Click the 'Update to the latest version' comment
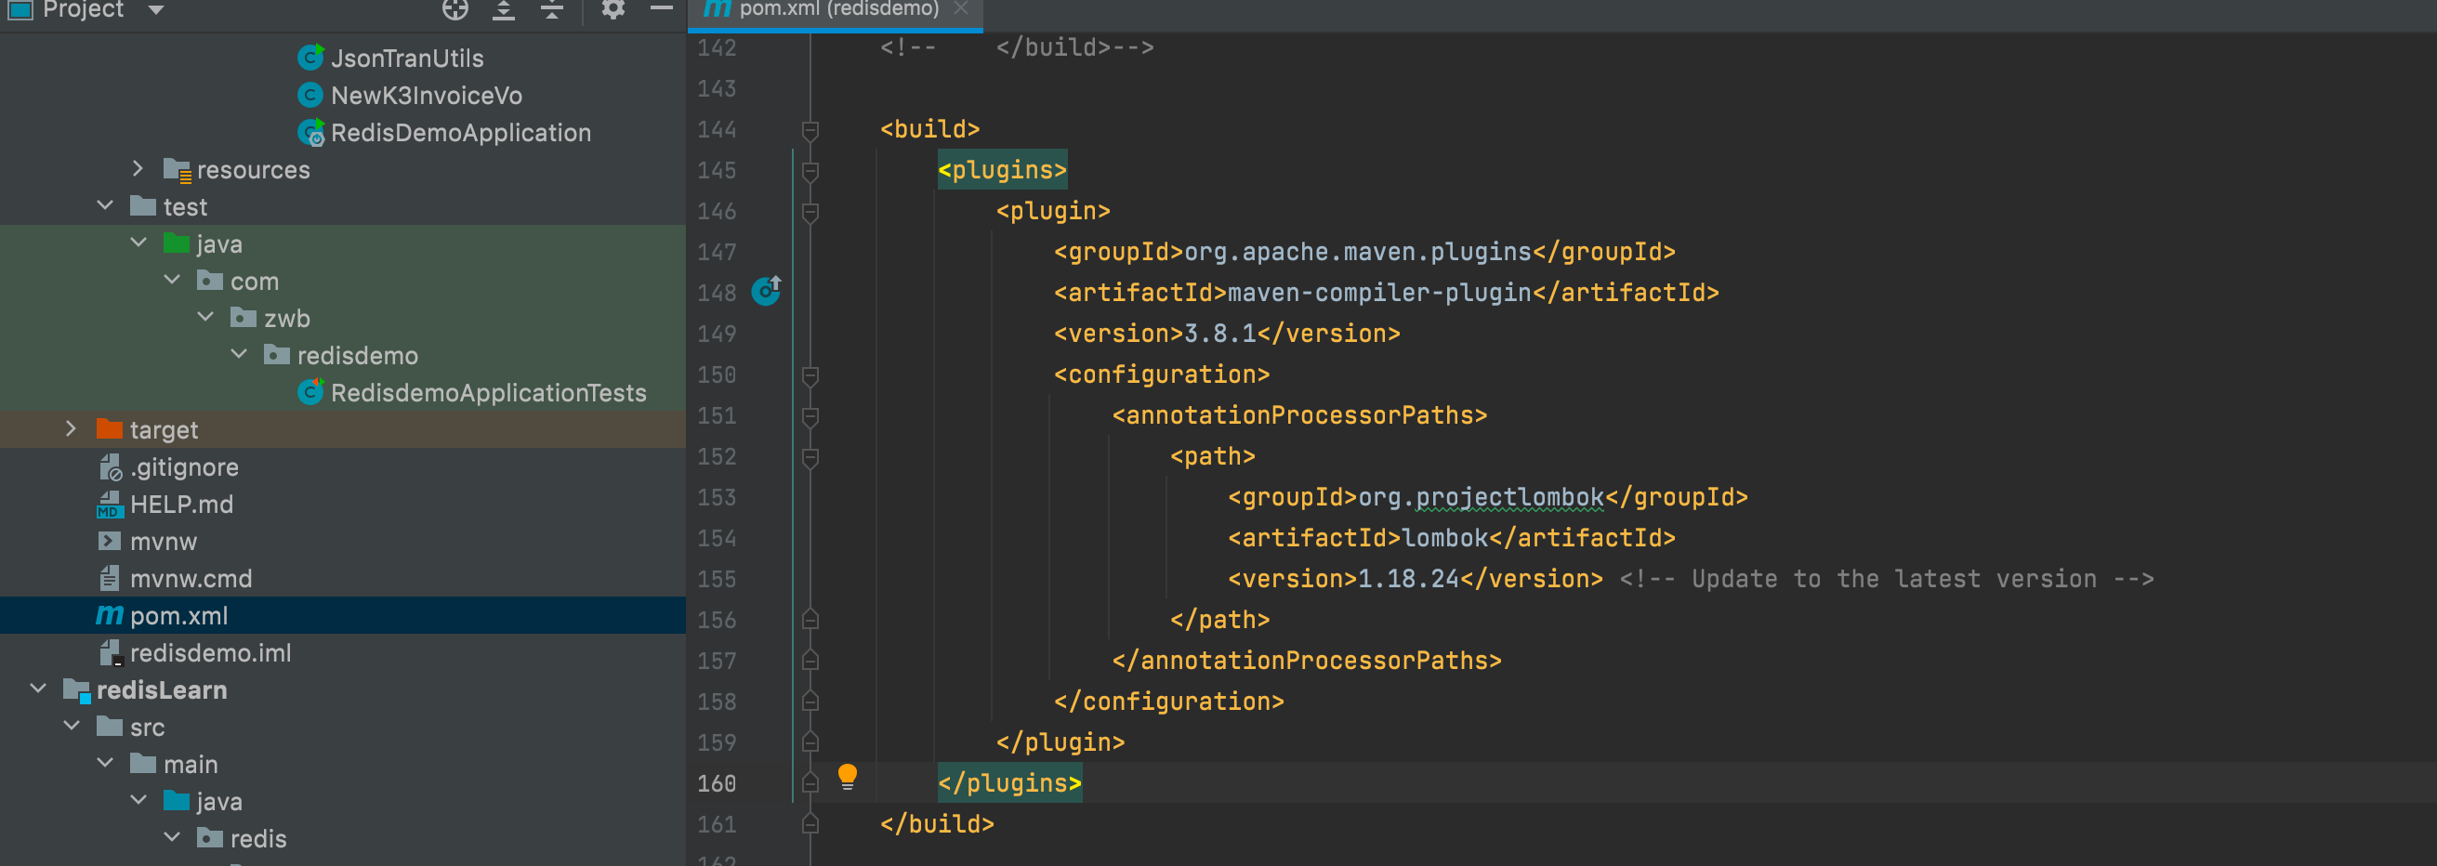Viewport: 2437px width, 866px height. pyautogui.click(x=1887, y=579)
